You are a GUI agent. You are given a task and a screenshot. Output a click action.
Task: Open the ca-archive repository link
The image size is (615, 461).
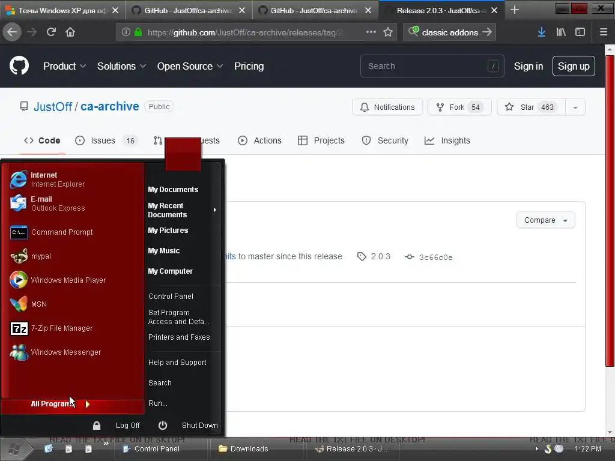pyautogui.click(x=110, y=107)
